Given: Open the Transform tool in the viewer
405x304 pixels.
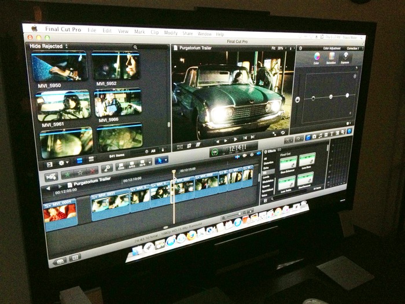Looking at the screenshot, I should point(180,146).
